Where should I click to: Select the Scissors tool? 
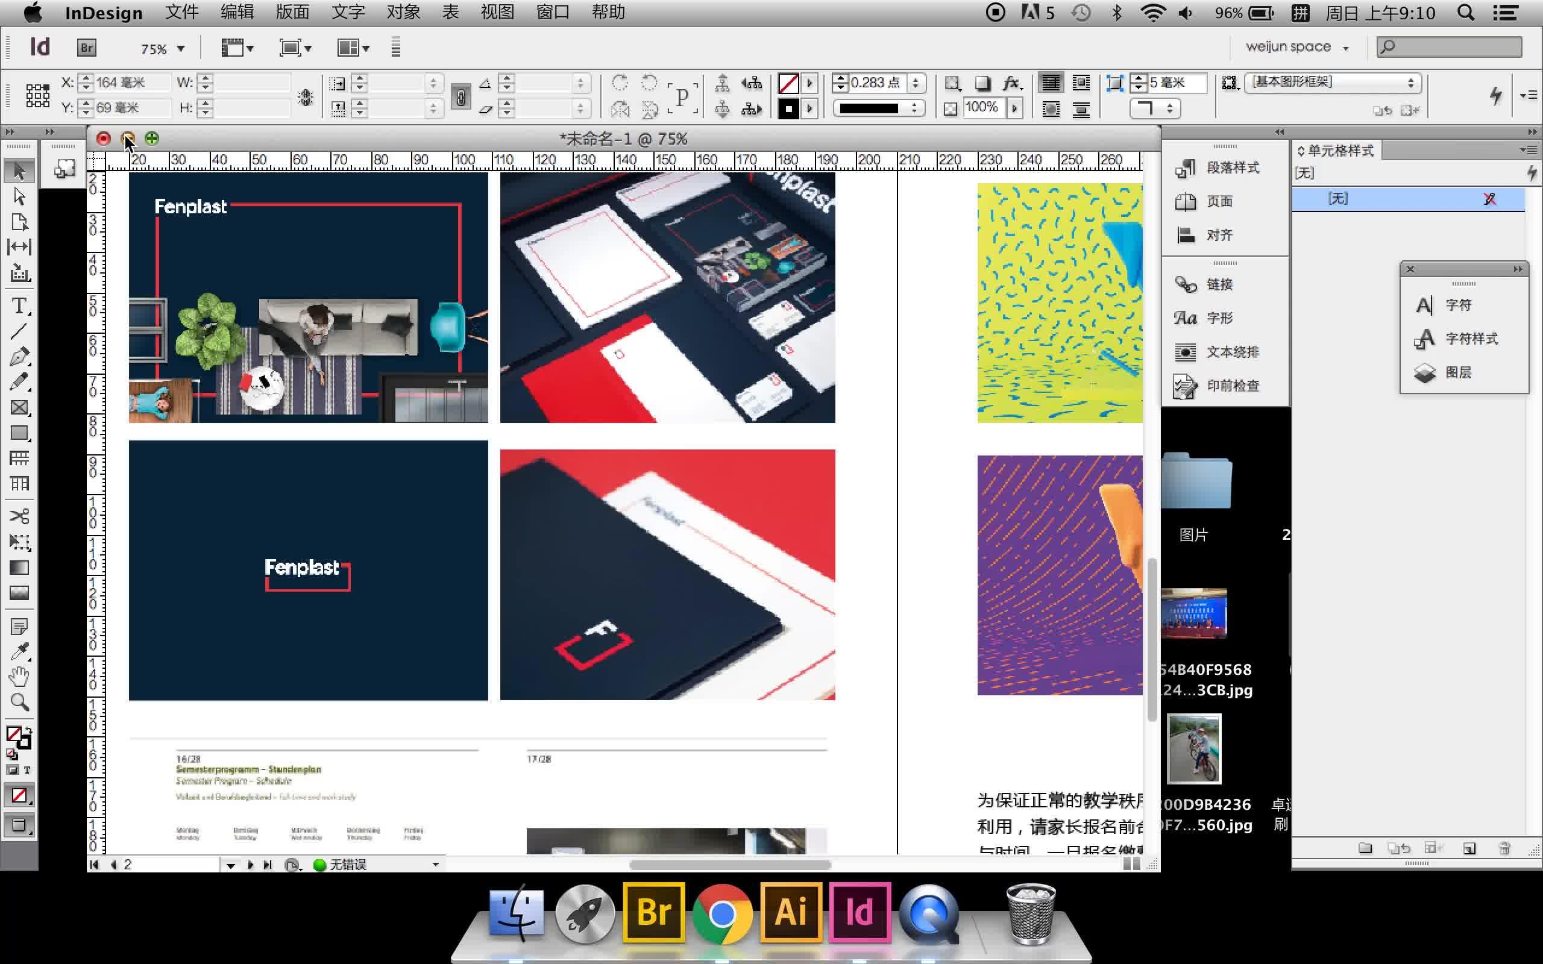pyautogui.click(x=19, y=516)
